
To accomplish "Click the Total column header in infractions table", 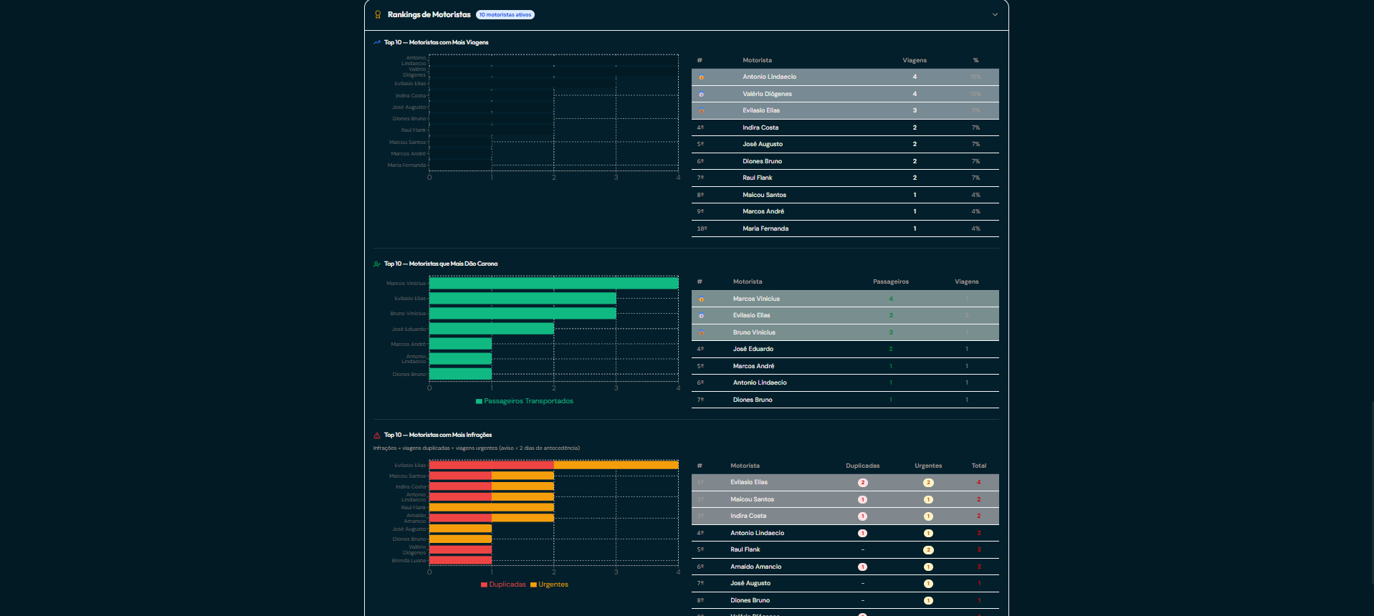I will click(979, 466).
